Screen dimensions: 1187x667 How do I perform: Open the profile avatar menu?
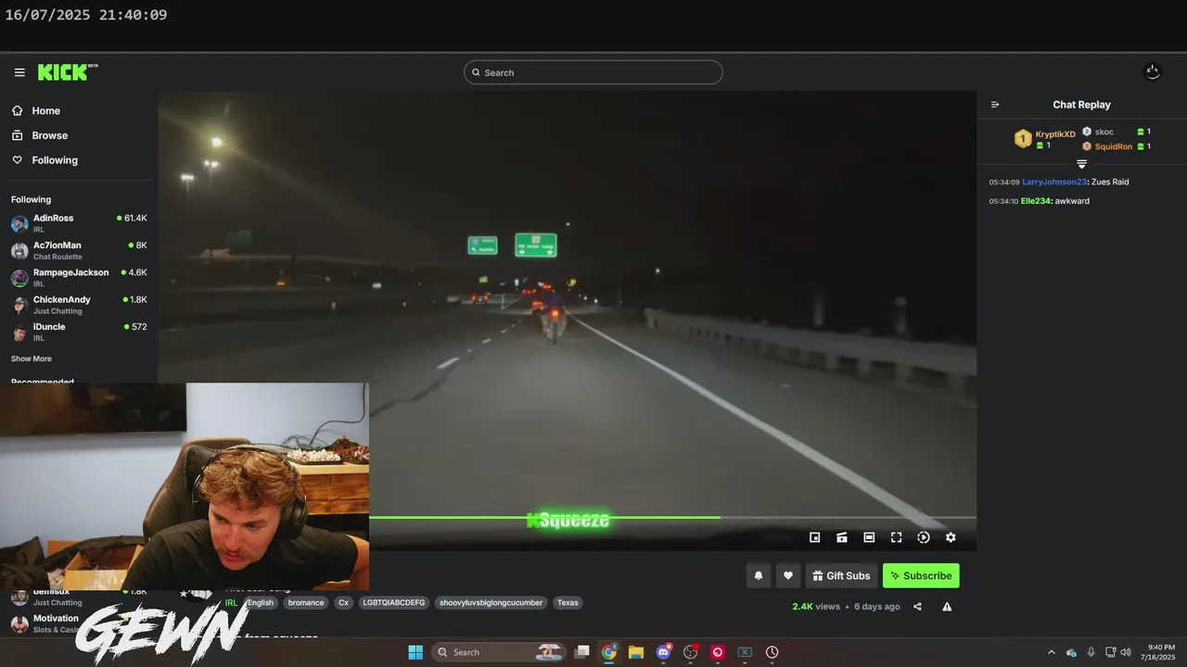click(1153, 71)
